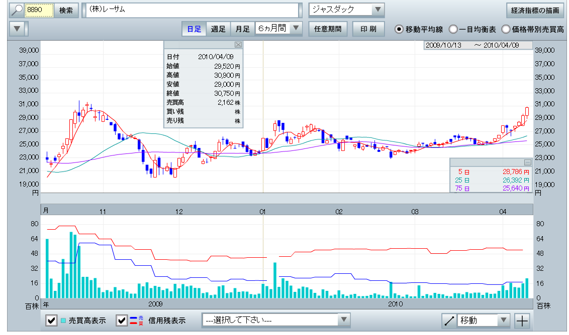Image resolution: width=569 pixels, height=335 pixels.
Task: Select the 一目均衡表 radio button
Action: click(453, 30)
